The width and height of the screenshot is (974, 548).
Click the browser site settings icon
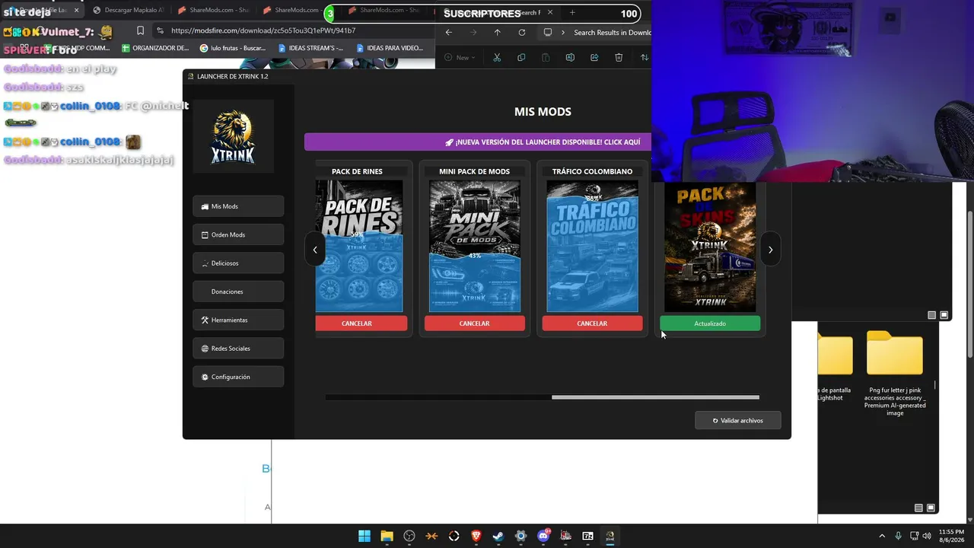coord(160,30)
